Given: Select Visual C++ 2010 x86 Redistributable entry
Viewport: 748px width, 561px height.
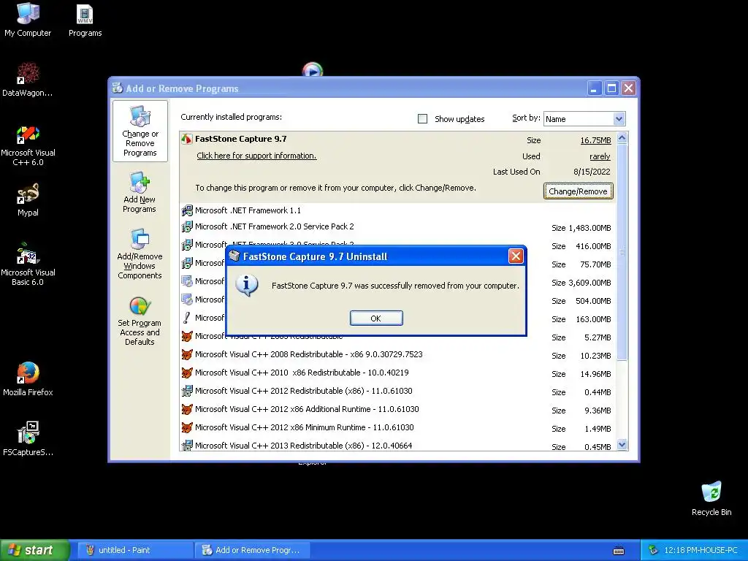Looking at the screenshot, I should [398, 373].
